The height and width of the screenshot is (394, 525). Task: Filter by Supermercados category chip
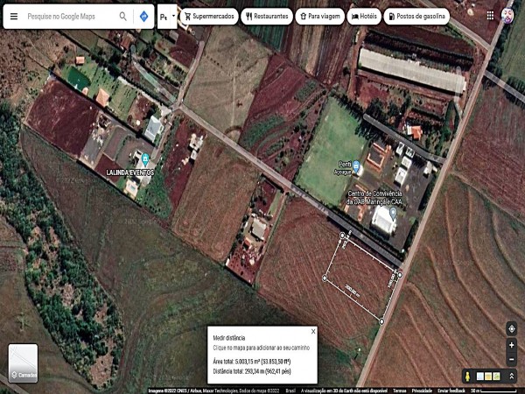click(x=208, y=17)
